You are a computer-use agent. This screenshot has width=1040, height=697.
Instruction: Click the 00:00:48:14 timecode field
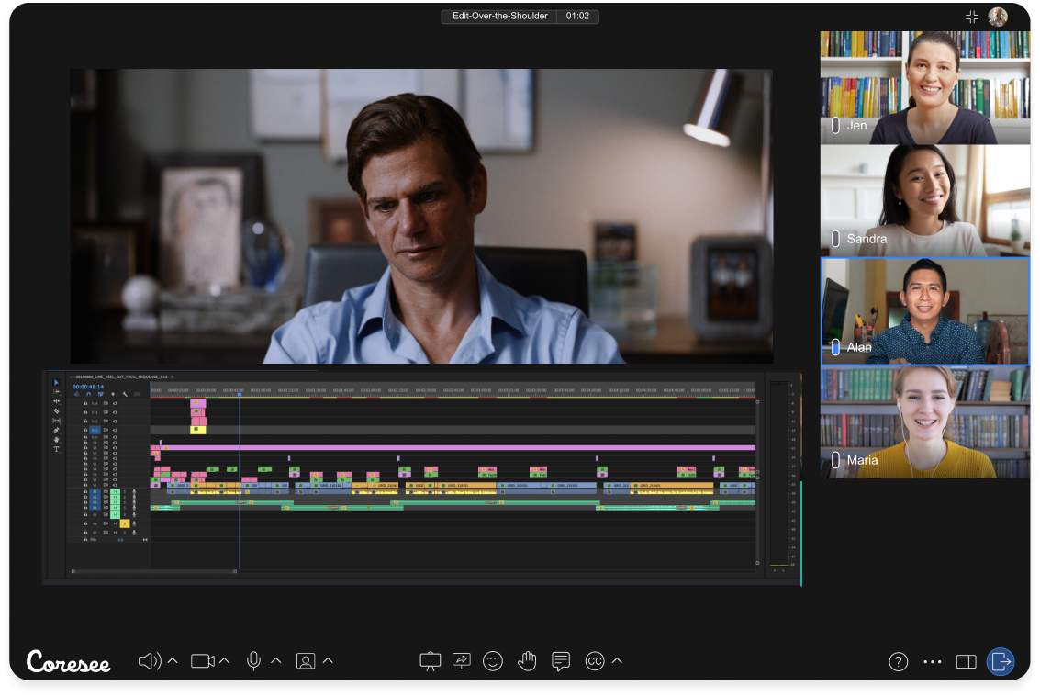[x=88, y=387]
